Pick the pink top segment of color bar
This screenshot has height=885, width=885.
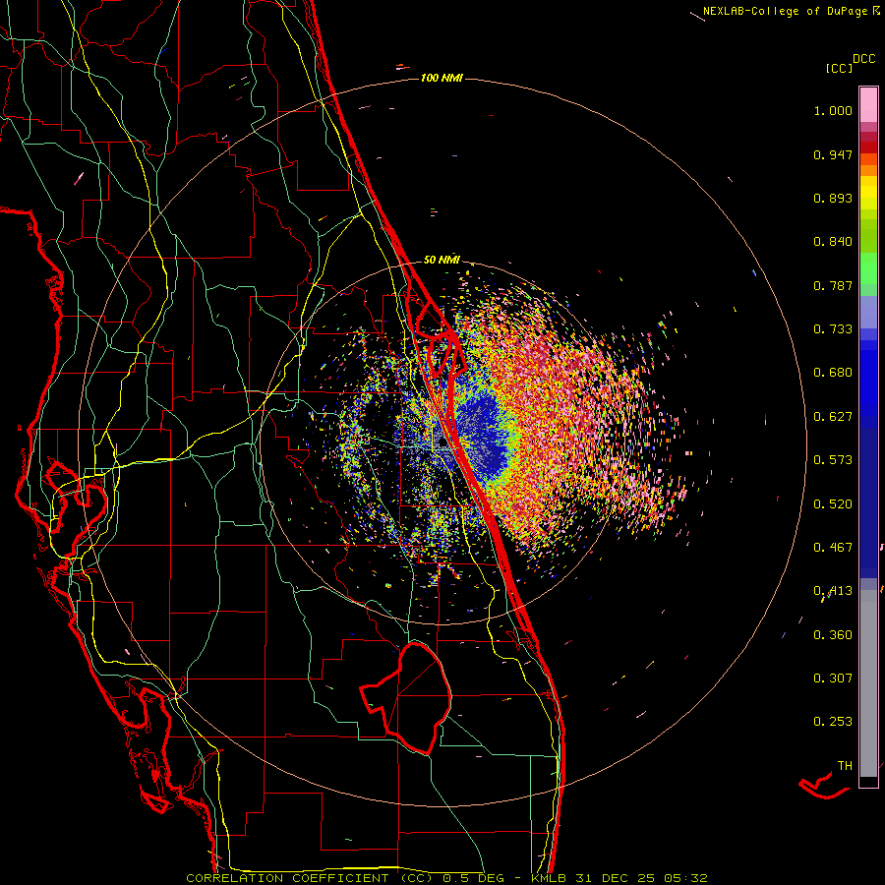coord(868,104)
